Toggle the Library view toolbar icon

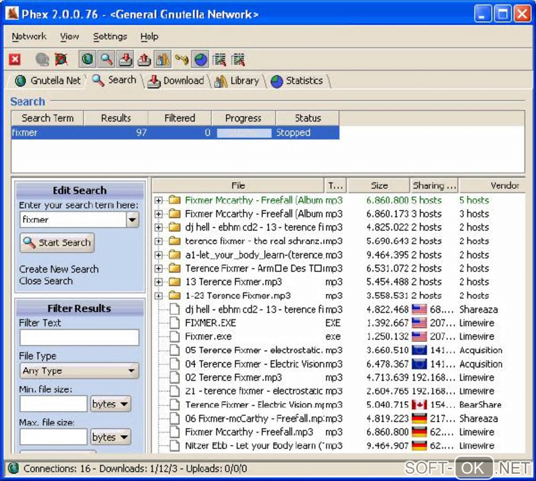162,60
